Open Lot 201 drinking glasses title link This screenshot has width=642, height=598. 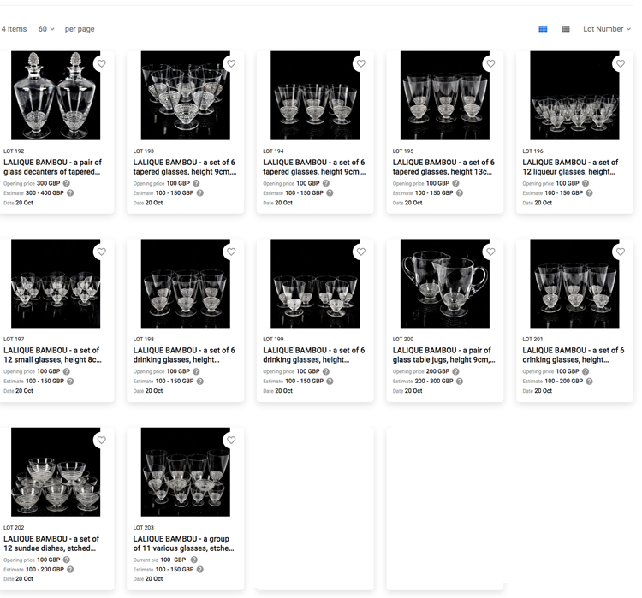tap(574, 355)
